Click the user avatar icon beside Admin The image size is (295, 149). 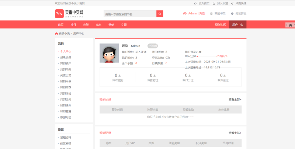tap(185, 14)
